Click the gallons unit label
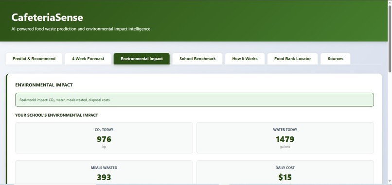The width and height of the screenshot is (392, 185). tap(285, 147)
